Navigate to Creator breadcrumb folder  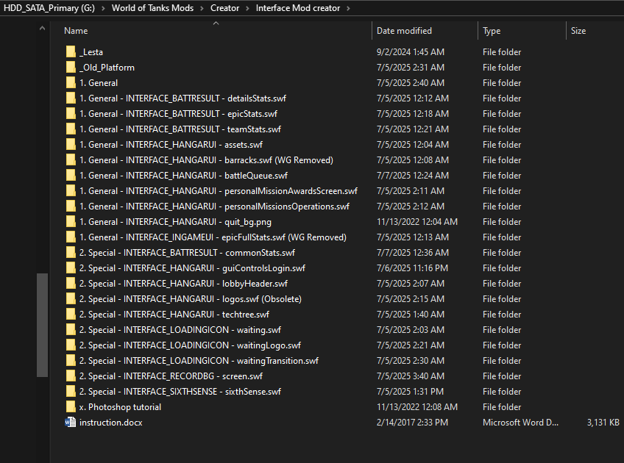pyautogui.click(x=225, y=8)
